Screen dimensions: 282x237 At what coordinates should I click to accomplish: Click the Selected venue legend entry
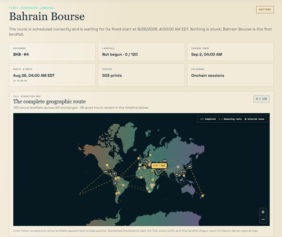pos(254,119)
